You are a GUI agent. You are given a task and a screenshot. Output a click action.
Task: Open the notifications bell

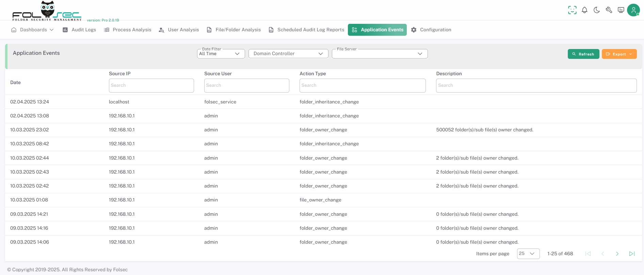coord(584,10)
